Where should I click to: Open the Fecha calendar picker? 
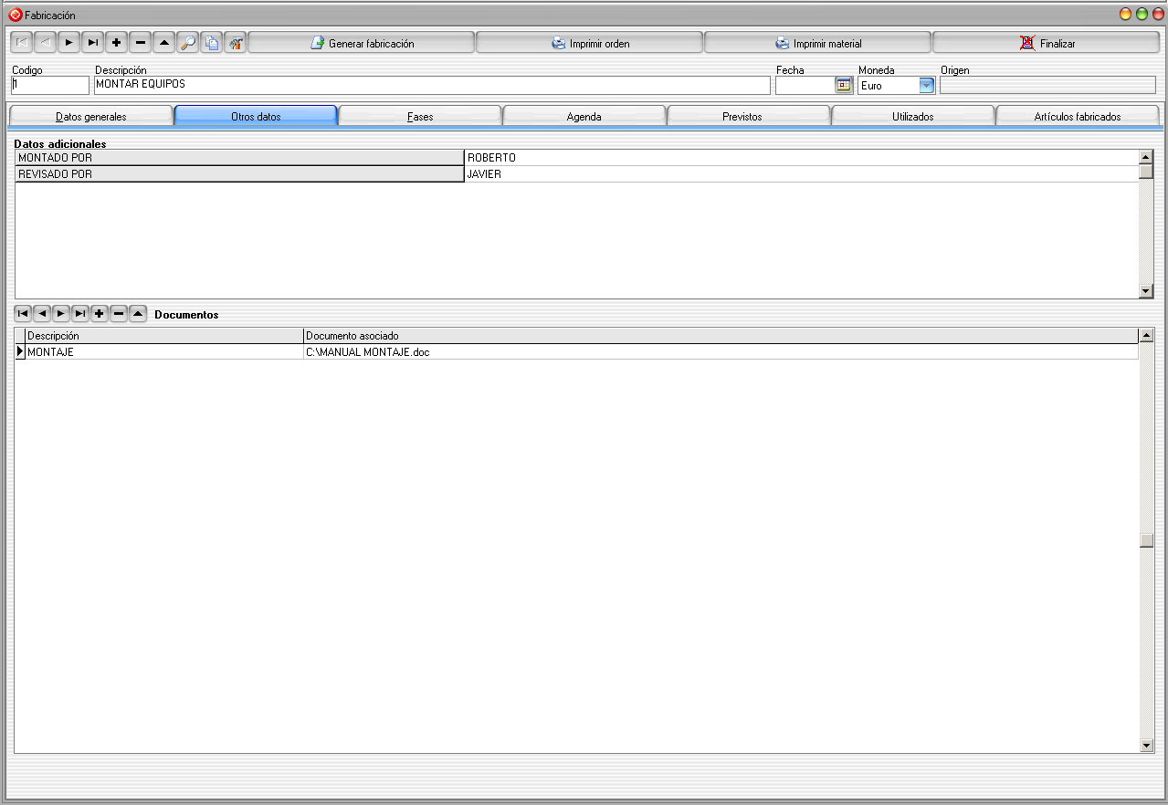point(844,85)
